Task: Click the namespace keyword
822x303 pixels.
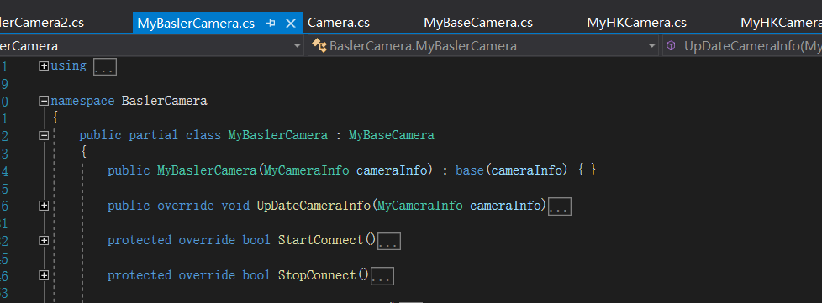Action: tap(82, 101)
